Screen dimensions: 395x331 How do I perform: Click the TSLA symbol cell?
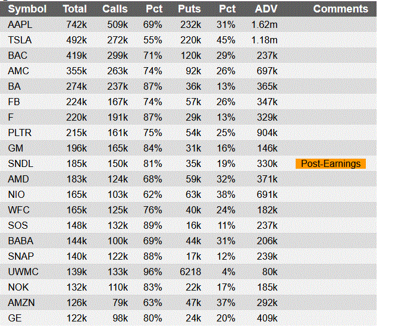[x=20, y=40]
